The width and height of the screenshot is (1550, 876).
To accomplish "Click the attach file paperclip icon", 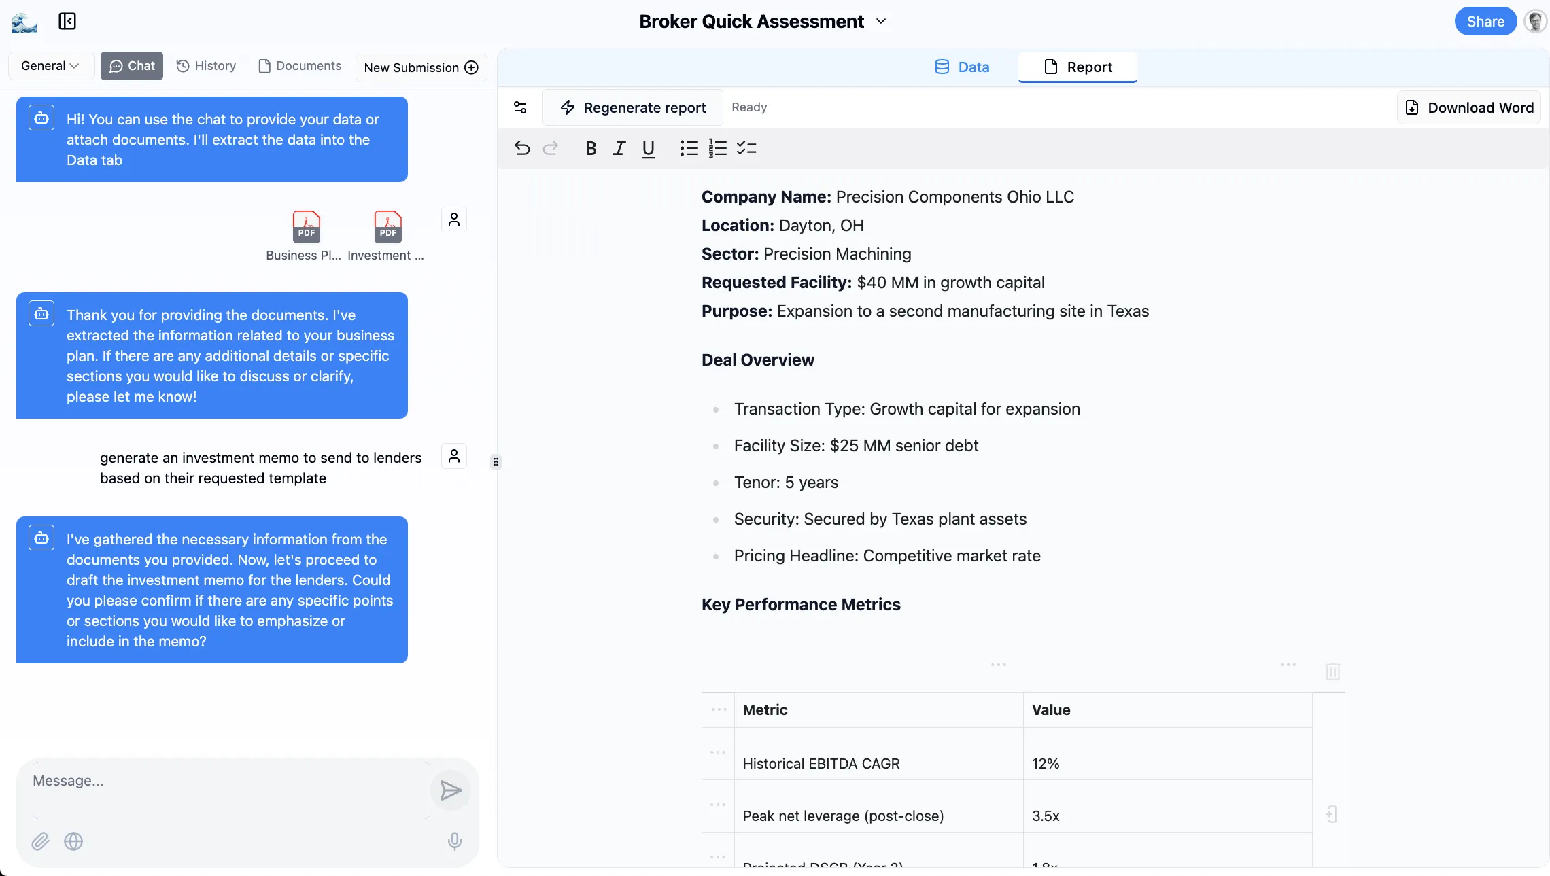I will click(41, 841).
